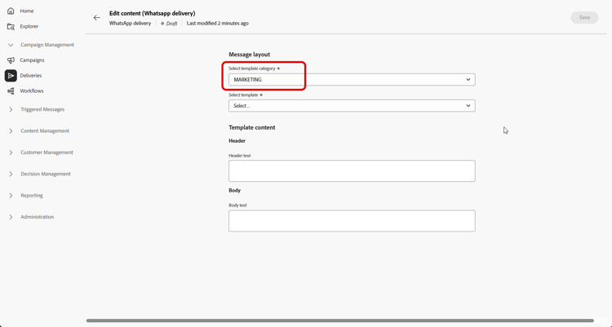Click the Template content heading
Image resolution: width=612 pixels, height=327 pixels.
point(252,127)
